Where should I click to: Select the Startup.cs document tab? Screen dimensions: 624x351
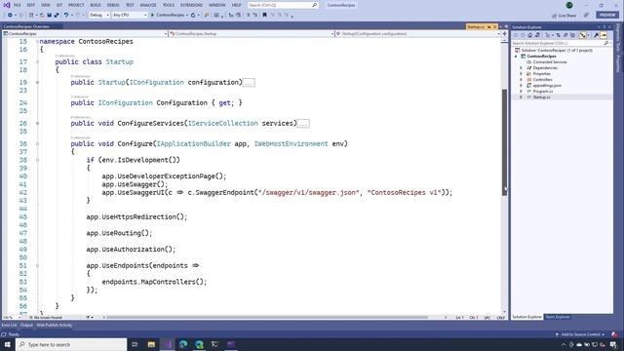coord(476,26)
